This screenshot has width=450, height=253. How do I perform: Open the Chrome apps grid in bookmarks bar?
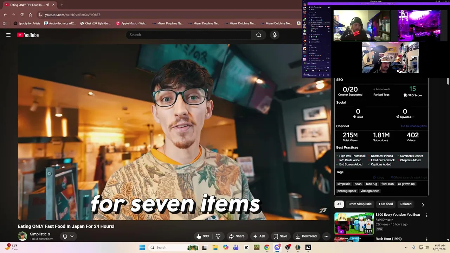tap(5, 24)
